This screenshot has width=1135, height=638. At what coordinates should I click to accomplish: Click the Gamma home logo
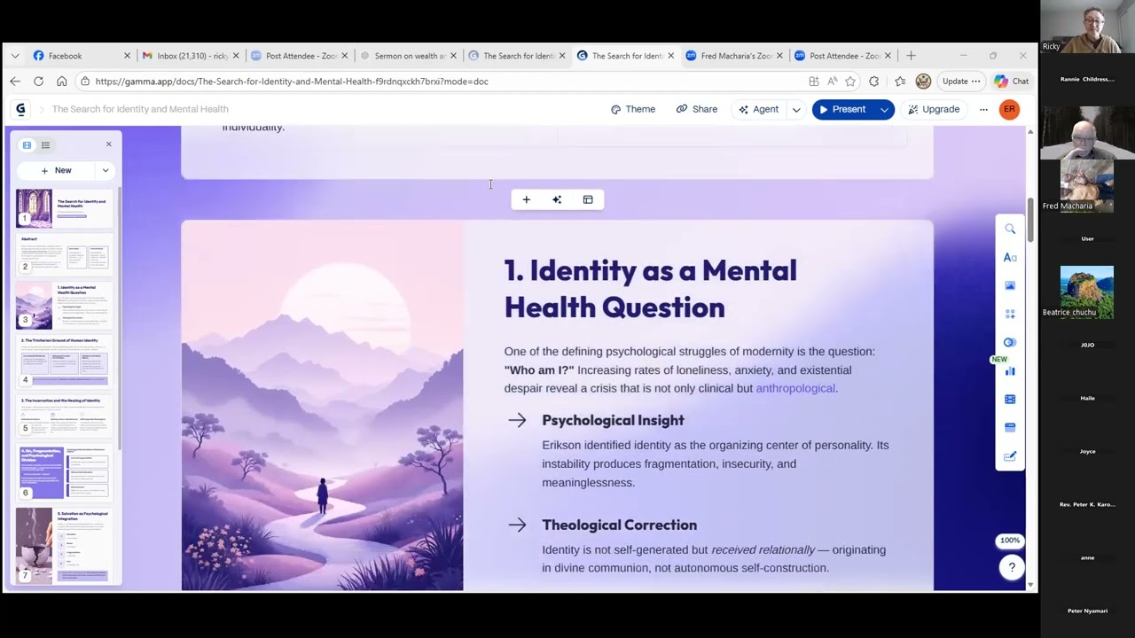[x=20, y=109]
